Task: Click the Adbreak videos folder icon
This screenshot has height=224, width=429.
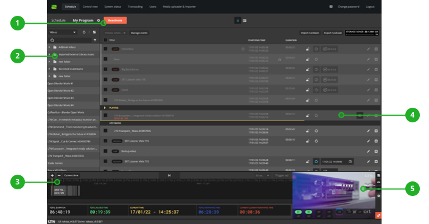Action: 55,47
